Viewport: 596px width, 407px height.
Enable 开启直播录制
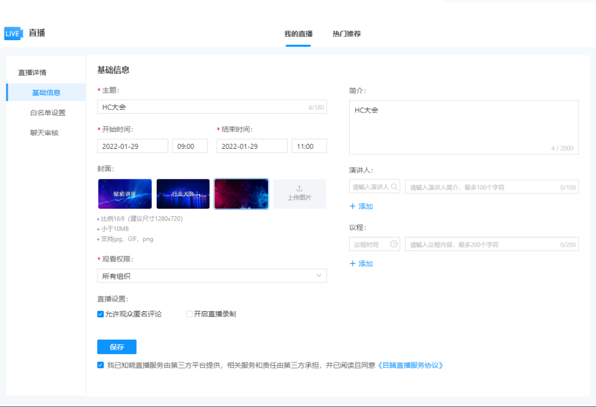pos(189,314)
